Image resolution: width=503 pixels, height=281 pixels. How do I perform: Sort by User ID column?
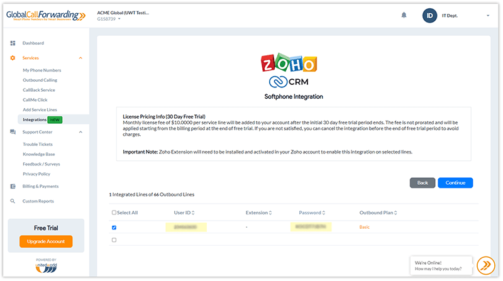[x=184, y=212]
